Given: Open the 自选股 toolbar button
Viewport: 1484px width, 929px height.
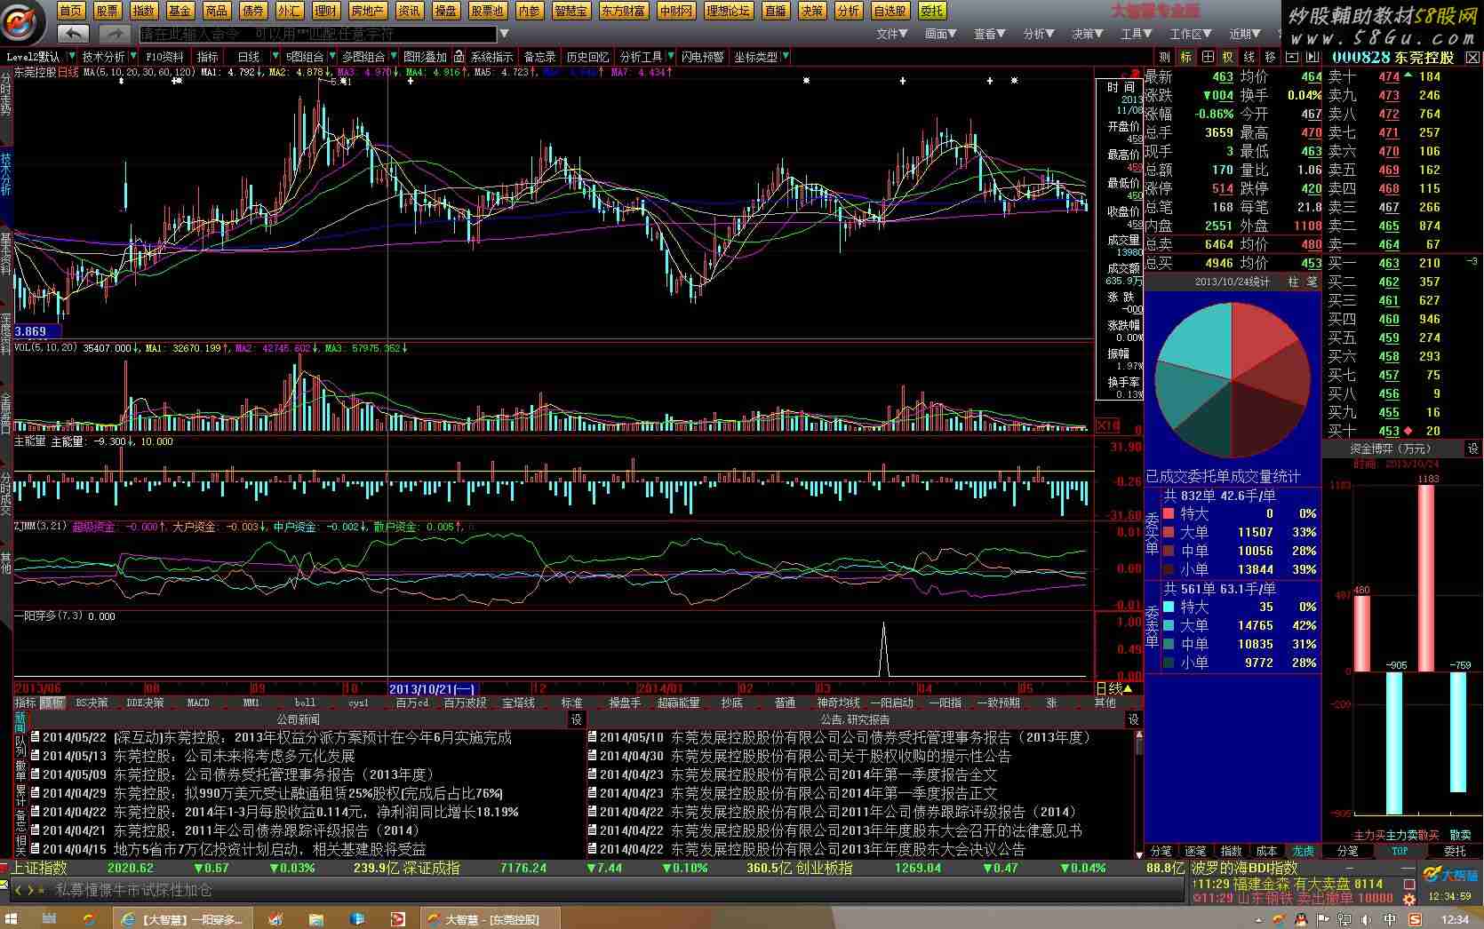Looking at the screenshot, I should [890, 11].
